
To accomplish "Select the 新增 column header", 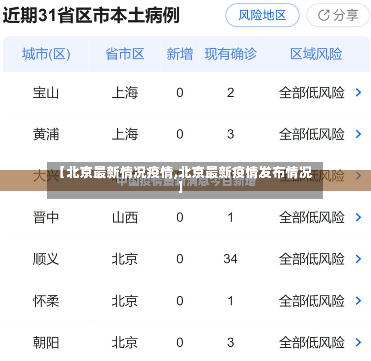I will (180, 54).
